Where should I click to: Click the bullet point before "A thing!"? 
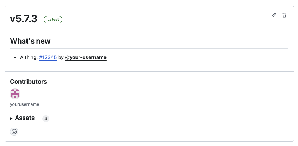click(x=15, y=57)
